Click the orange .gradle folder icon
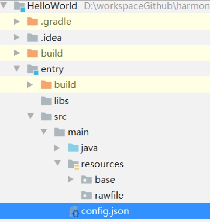 (32, 22)
